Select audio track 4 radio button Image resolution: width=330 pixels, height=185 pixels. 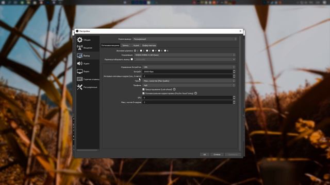[153, 51]
